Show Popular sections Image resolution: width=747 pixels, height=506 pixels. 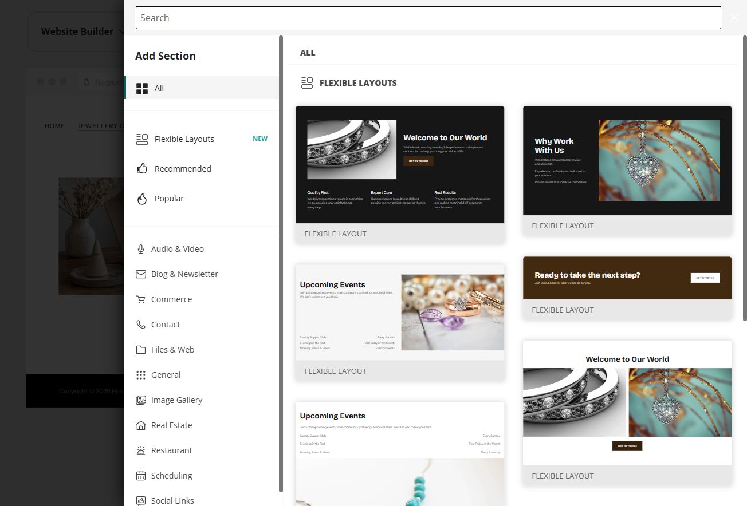(x=202, y=199)
